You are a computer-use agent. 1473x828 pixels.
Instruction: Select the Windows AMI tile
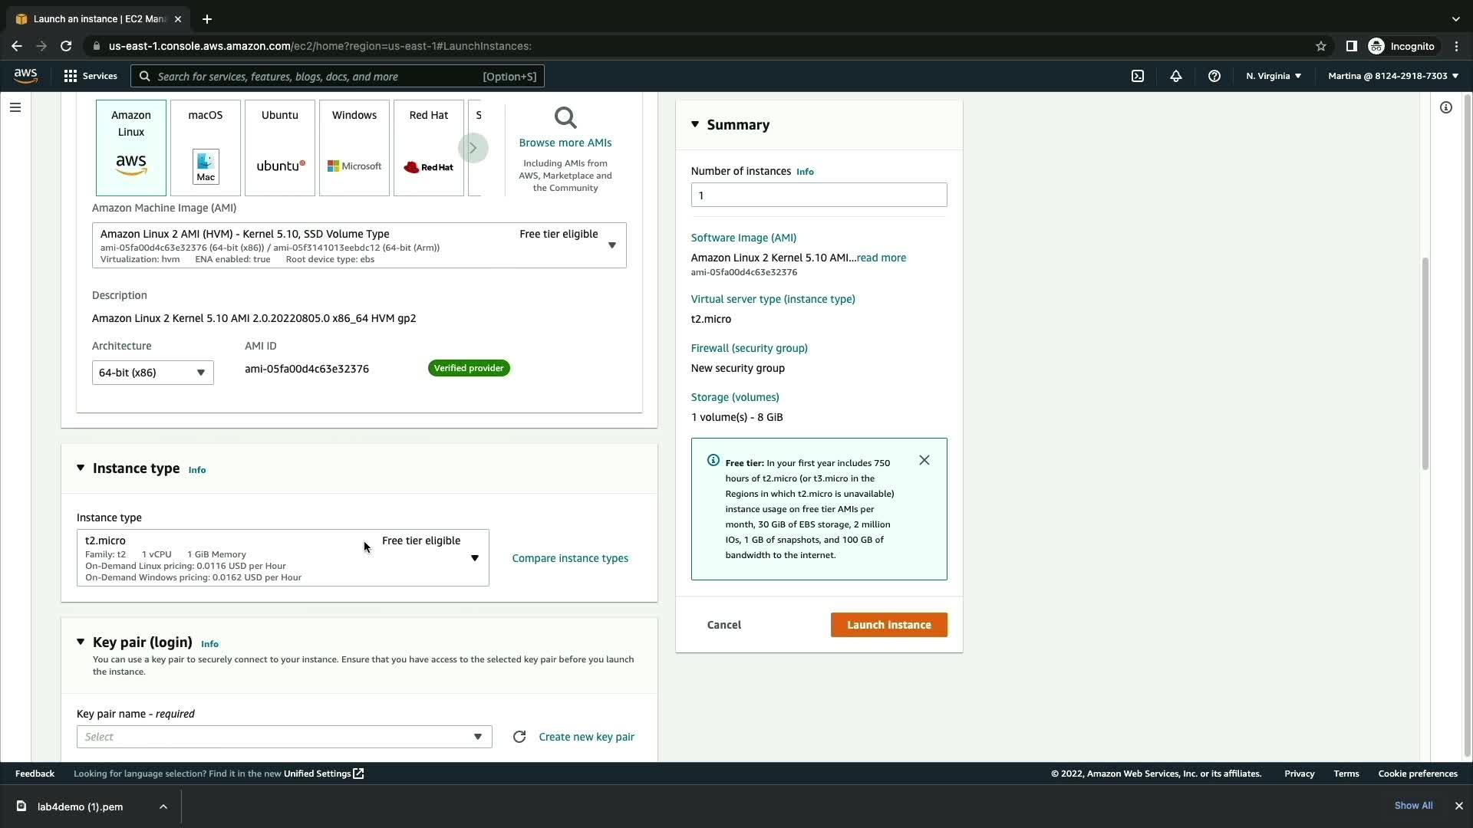tap(354, 148)
